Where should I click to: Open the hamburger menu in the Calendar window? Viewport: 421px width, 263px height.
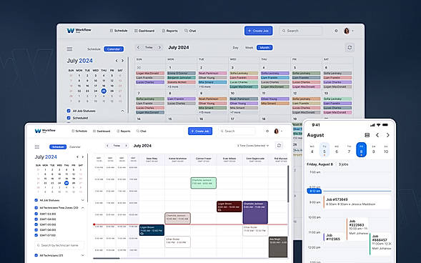tap(69, 49)
